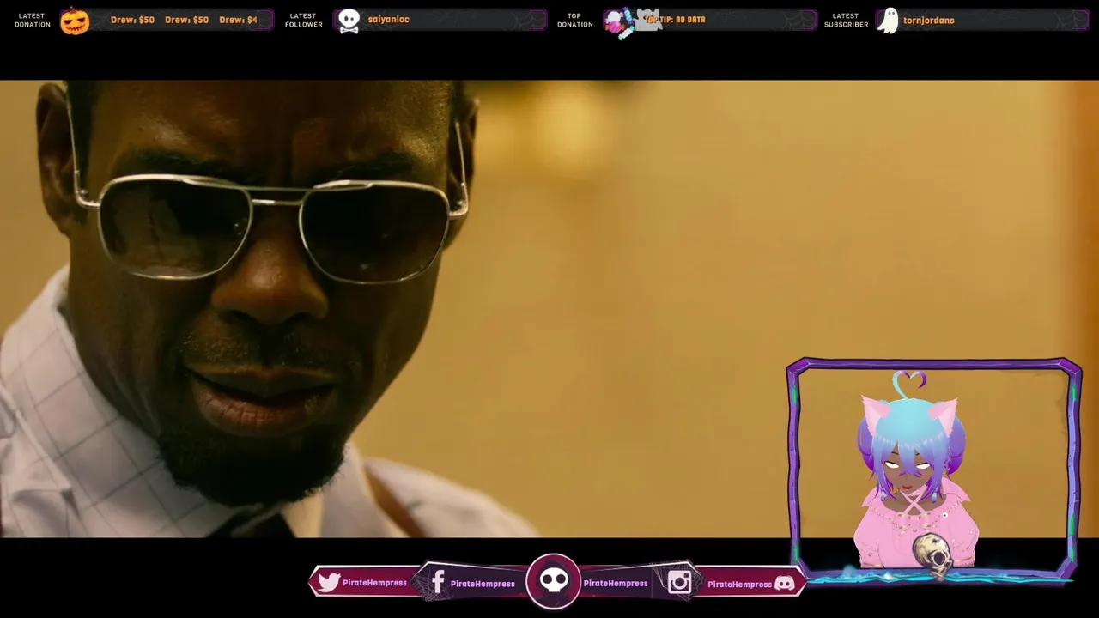
Task: Click the Instagram camera icon
Action: (x=679, y=583)
